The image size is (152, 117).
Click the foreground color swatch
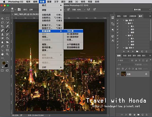4,63
